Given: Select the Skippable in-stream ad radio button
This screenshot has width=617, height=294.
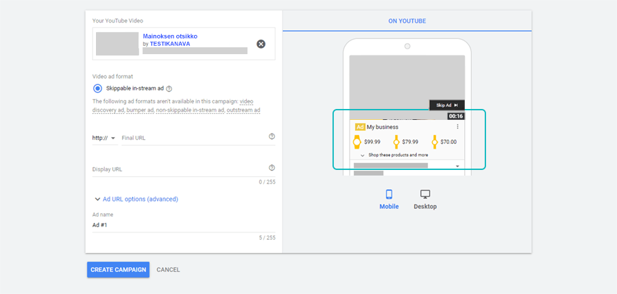Looking at the screenshot, I should pos(97,88).
